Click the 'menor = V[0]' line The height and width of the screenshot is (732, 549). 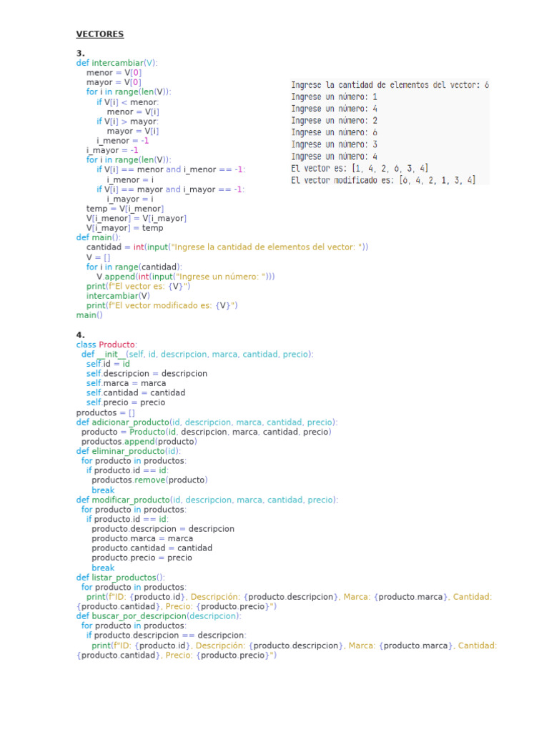(114, 73)
